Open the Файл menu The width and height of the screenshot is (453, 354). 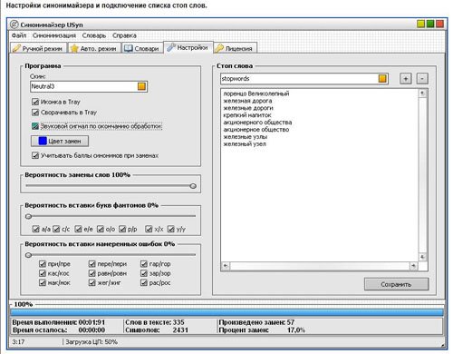pos(19,35)
